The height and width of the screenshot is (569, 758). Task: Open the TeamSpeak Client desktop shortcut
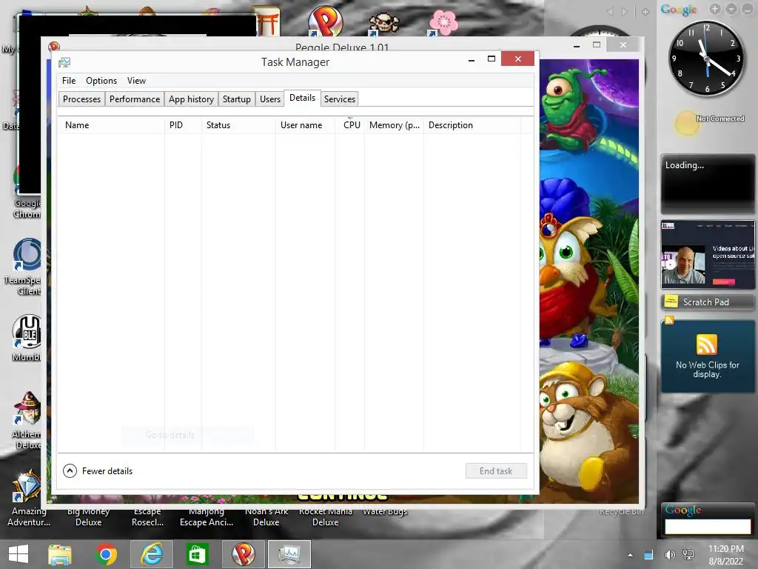pyautogui.click(x=26, y=267)
